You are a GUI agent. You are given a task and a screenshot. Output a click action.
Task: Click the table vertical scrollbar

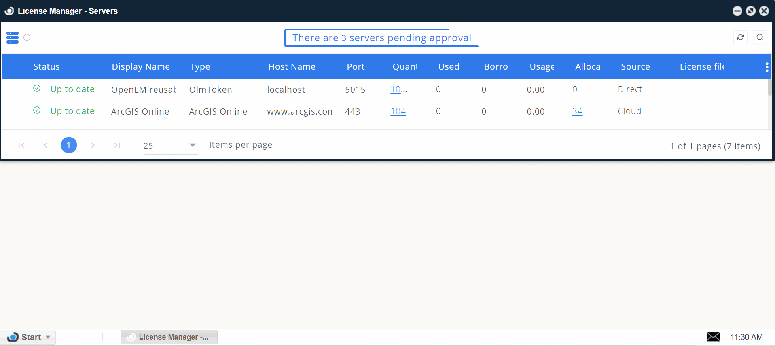click(x=769, y=87)
